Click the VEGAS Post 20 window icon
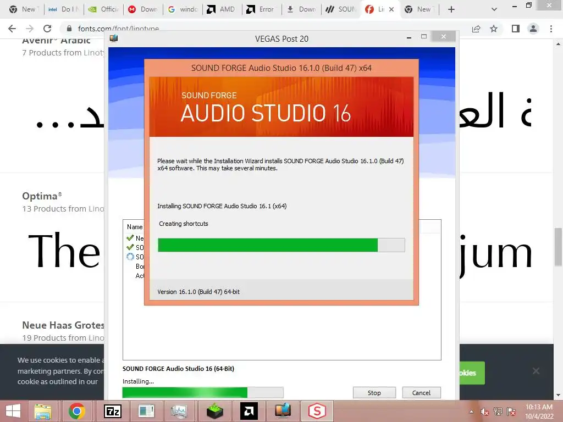The image size is (563, 422). pyautogui.click(x=114, y=38)
